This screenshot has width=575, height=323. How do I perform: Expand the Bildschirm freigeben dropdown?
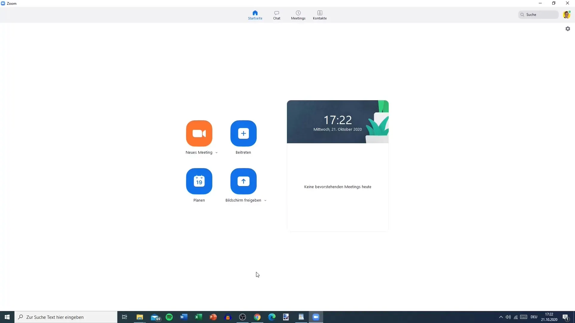coord(265,200)
